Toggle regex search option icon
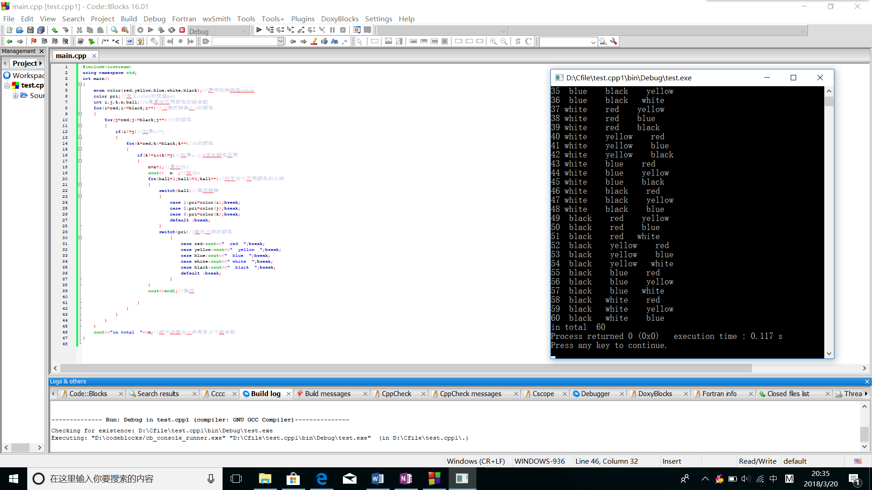The image size is (872, 490). coord(345,41)
